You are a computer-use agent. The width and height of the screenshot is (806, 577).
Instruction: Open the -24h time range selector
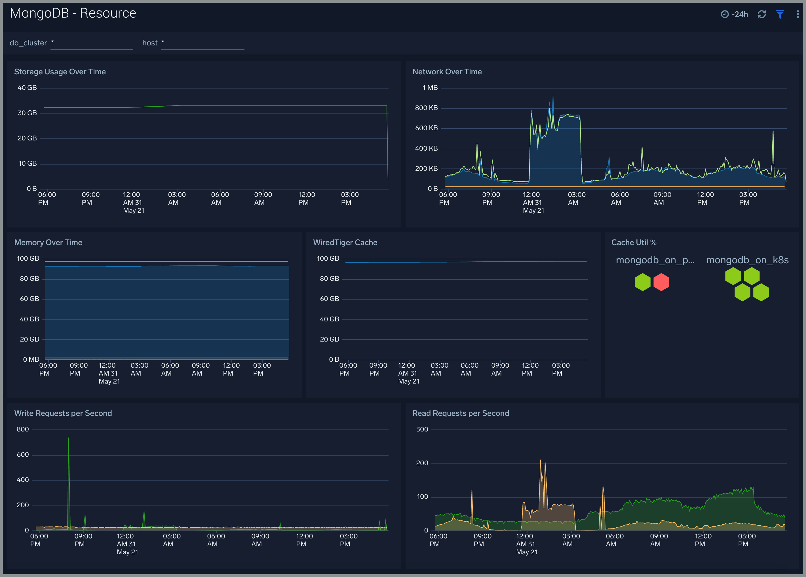pyautogui.click(x=740, y=14)
